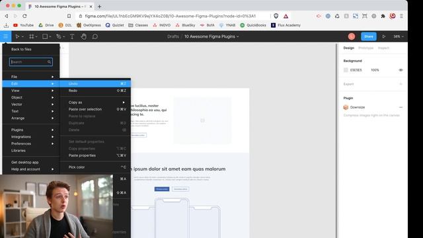Select the Move tool arrow
This screenshot has height=238, width=423.
[x=17, y=36]
